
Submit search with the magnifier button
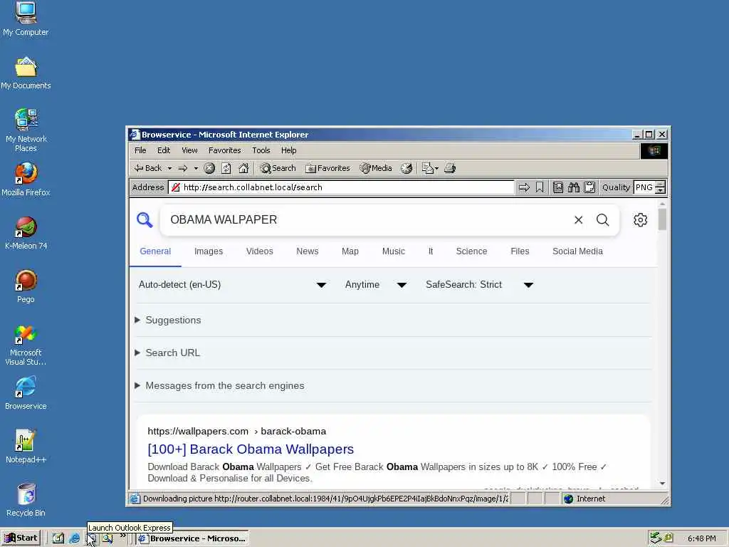[x=602, y=220]
